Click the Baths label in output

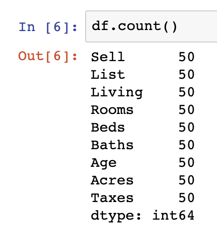coord(112,145)
